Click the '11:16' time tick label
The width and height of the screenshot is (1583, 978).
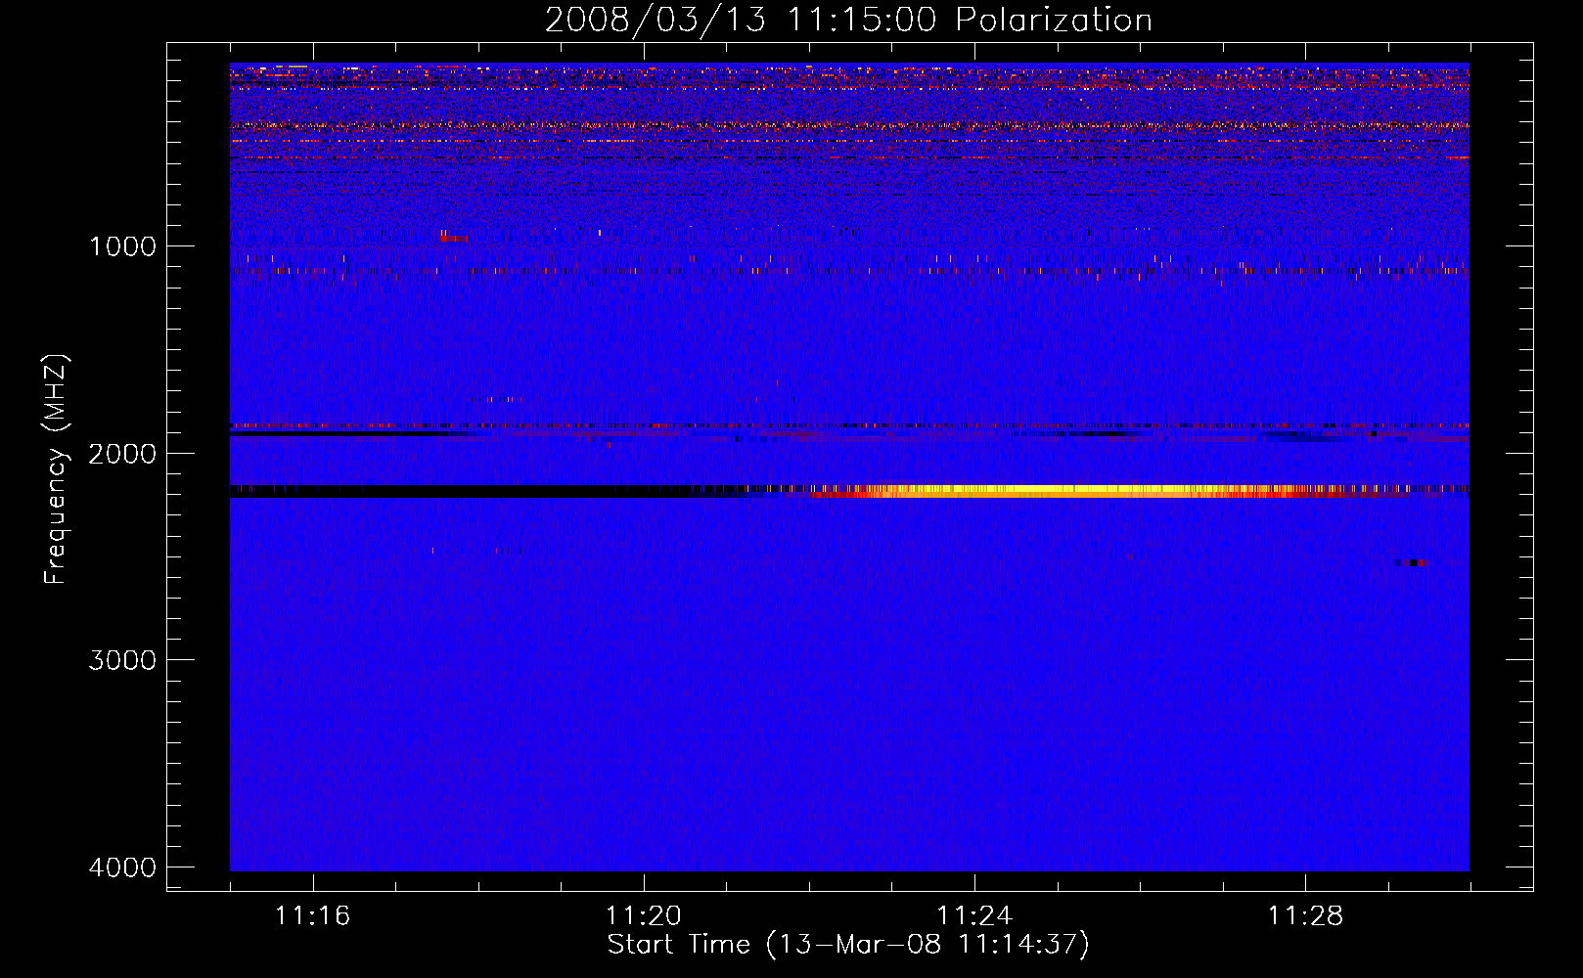coord(312,916)
